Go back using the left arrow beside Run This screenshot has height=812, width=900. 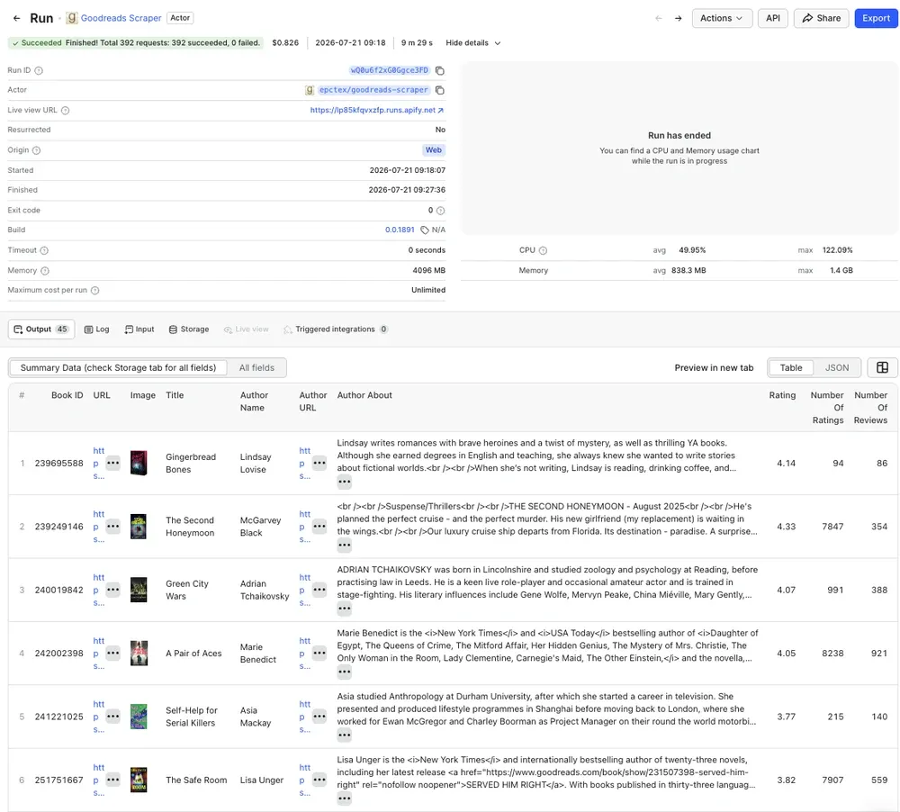tap(16, 18)
